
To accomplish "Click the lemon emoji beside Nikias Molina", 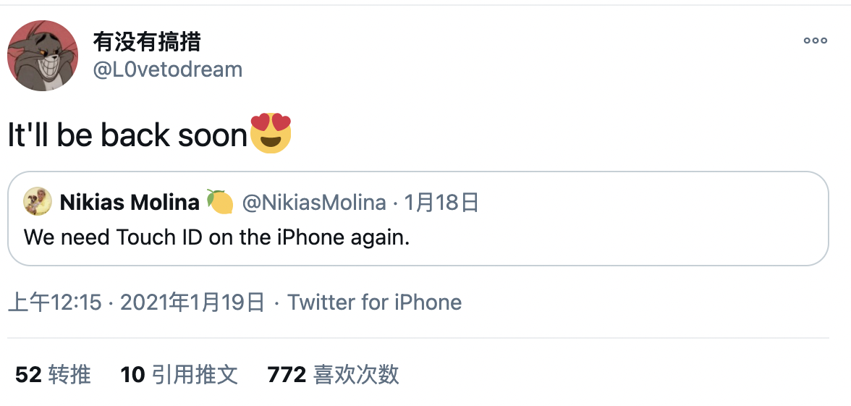I will [220, 202].
